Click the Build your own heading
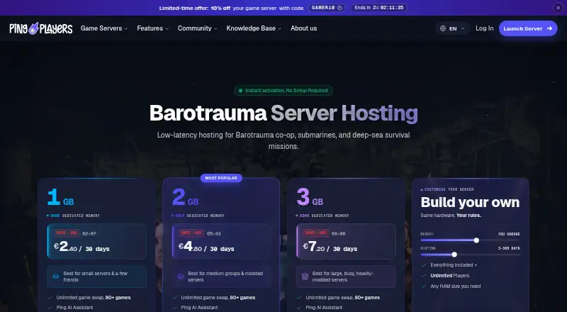This screenshot has width=567, height=312. (470, 202)
